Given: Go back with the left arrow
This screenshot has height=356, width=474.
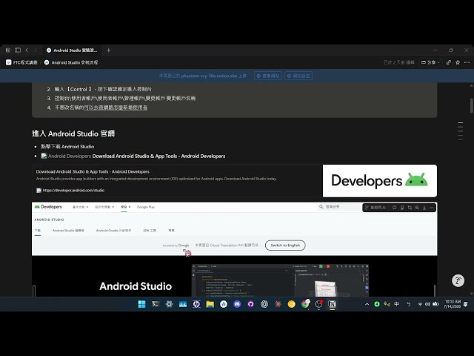Looking at the screenshot, I should pos(27,50).
